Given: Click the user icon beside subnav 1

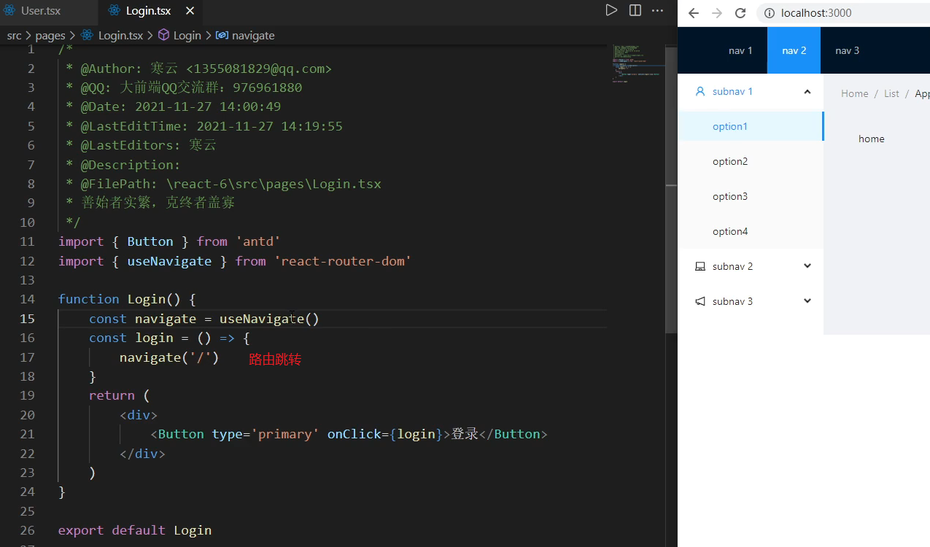Looking at the screenshot, I should click(699, 91).
